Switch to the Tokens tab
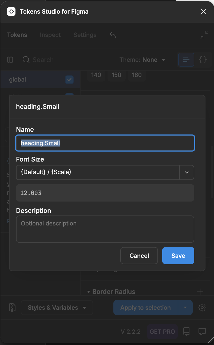214x345 pixels. pyautogui.click(x=17, y=35)
